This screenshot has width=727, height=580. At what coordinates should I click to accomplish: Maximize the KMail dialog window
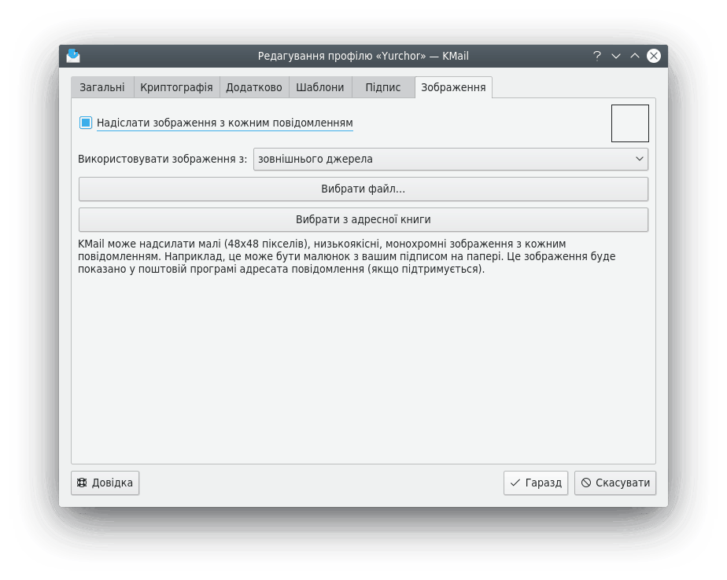[634, 56]
